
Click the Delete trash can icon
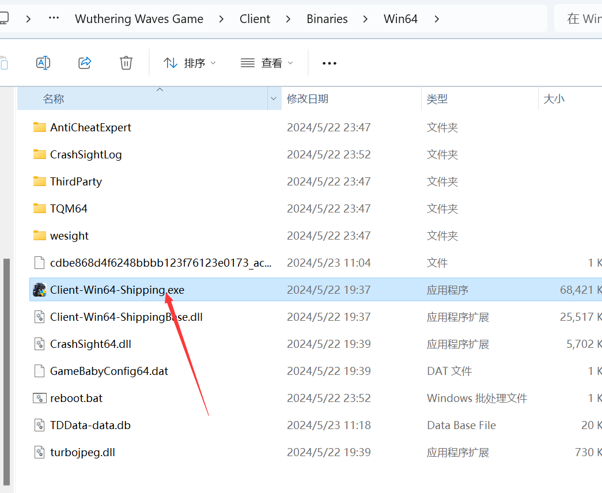126,63
